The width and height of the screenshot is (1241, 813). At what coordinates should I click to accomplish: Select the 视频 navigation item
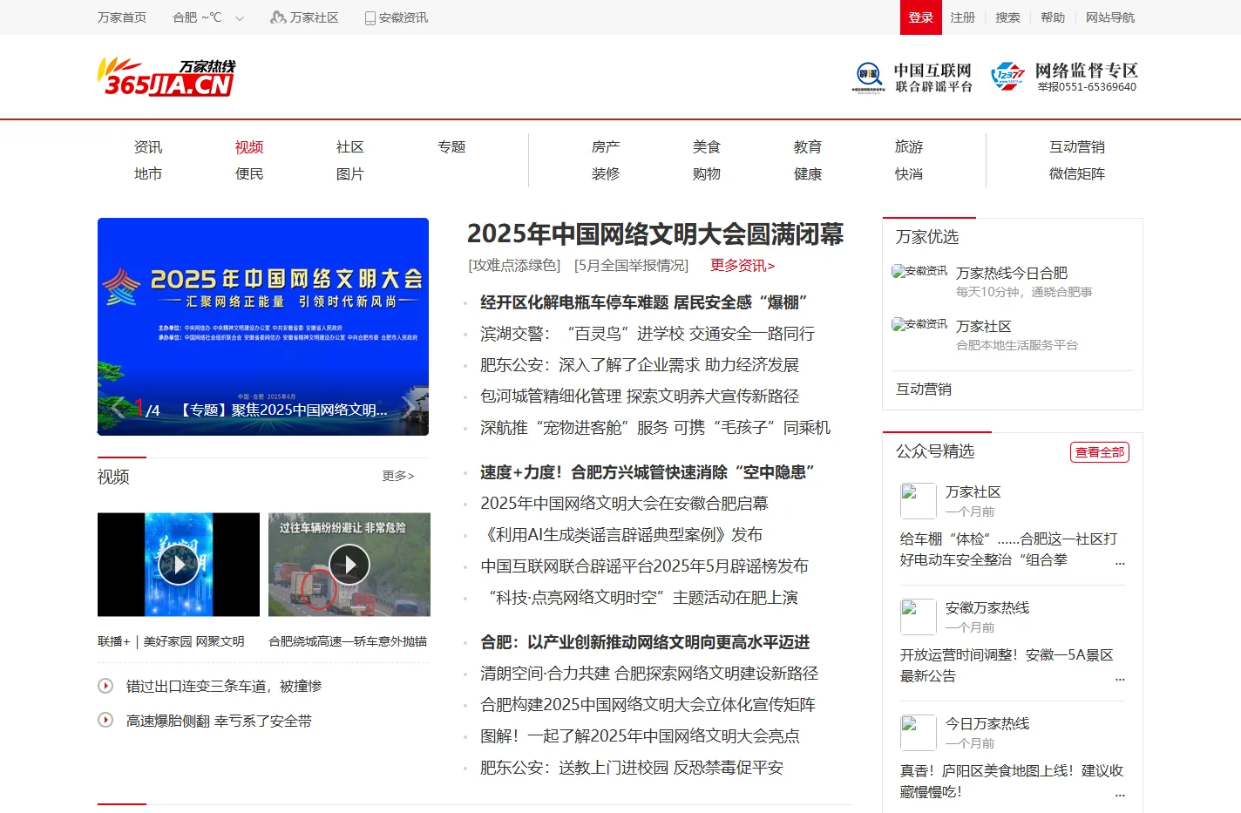249,147
